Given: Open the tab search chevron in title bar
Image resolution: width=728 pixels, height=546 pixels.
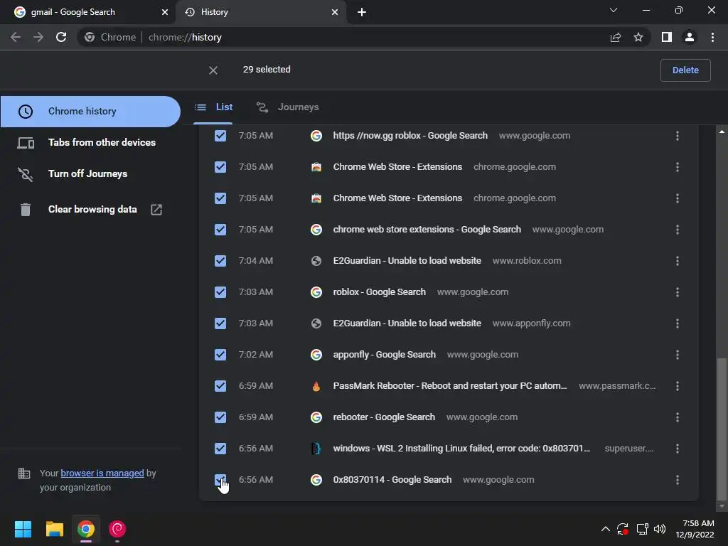Looking at the screenshot, I should [614, 10].
